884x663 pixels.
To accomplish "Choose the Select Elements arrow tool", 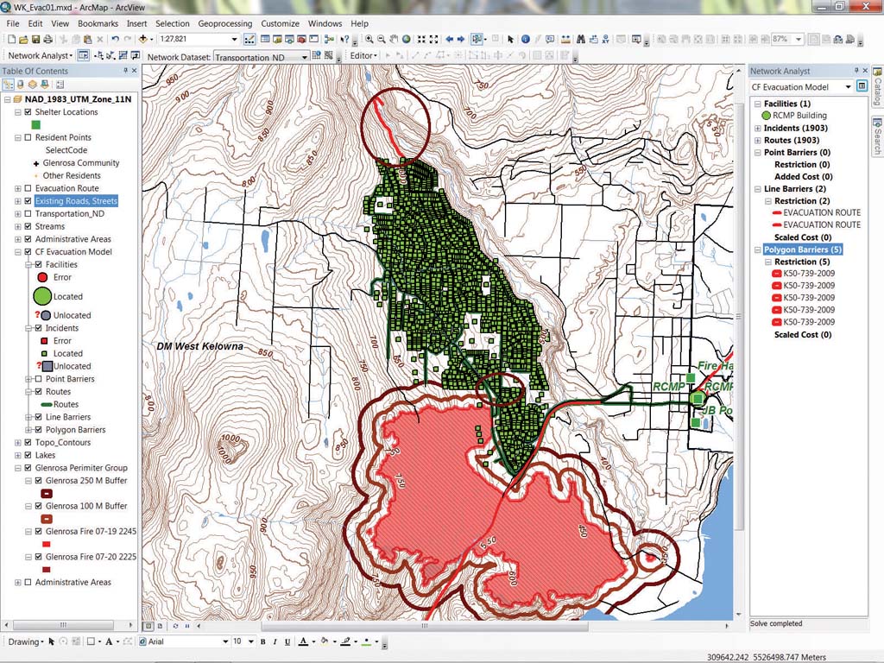I will click(511, 40).
